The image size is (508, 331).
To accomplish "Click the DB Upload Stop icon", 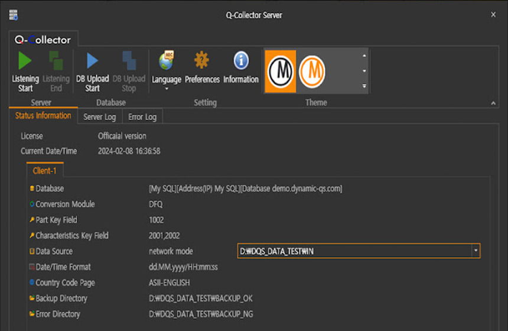I will click(x=129, y=61).
